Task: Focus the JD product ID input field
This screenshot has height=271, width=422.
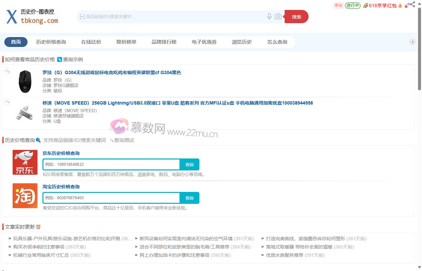Action: (111, 164)
